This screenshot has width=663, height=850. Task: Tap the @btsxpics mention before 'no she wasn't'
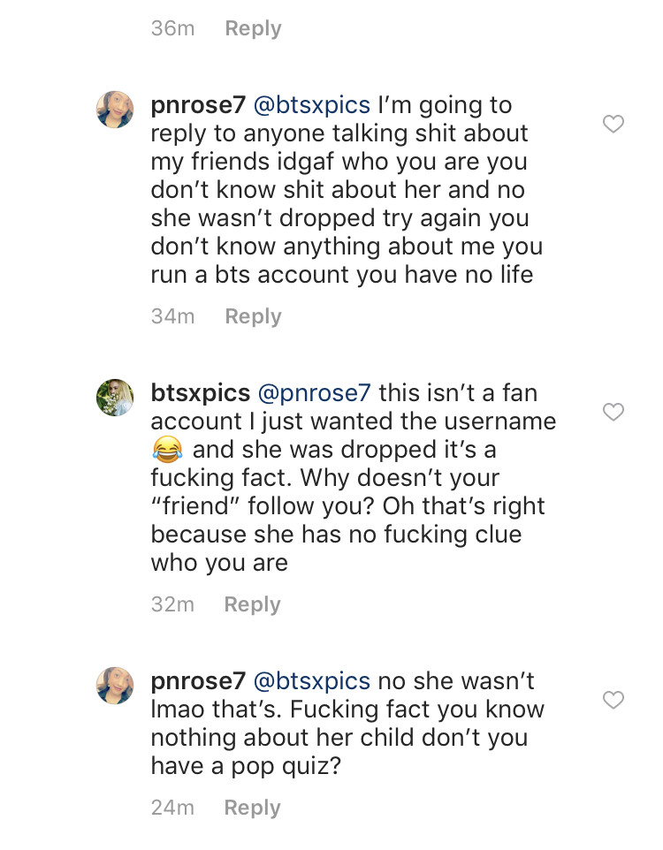[311, 681]
